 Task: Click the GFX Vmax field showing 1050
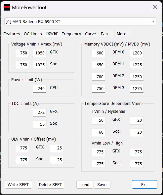[x=40, y=53]
